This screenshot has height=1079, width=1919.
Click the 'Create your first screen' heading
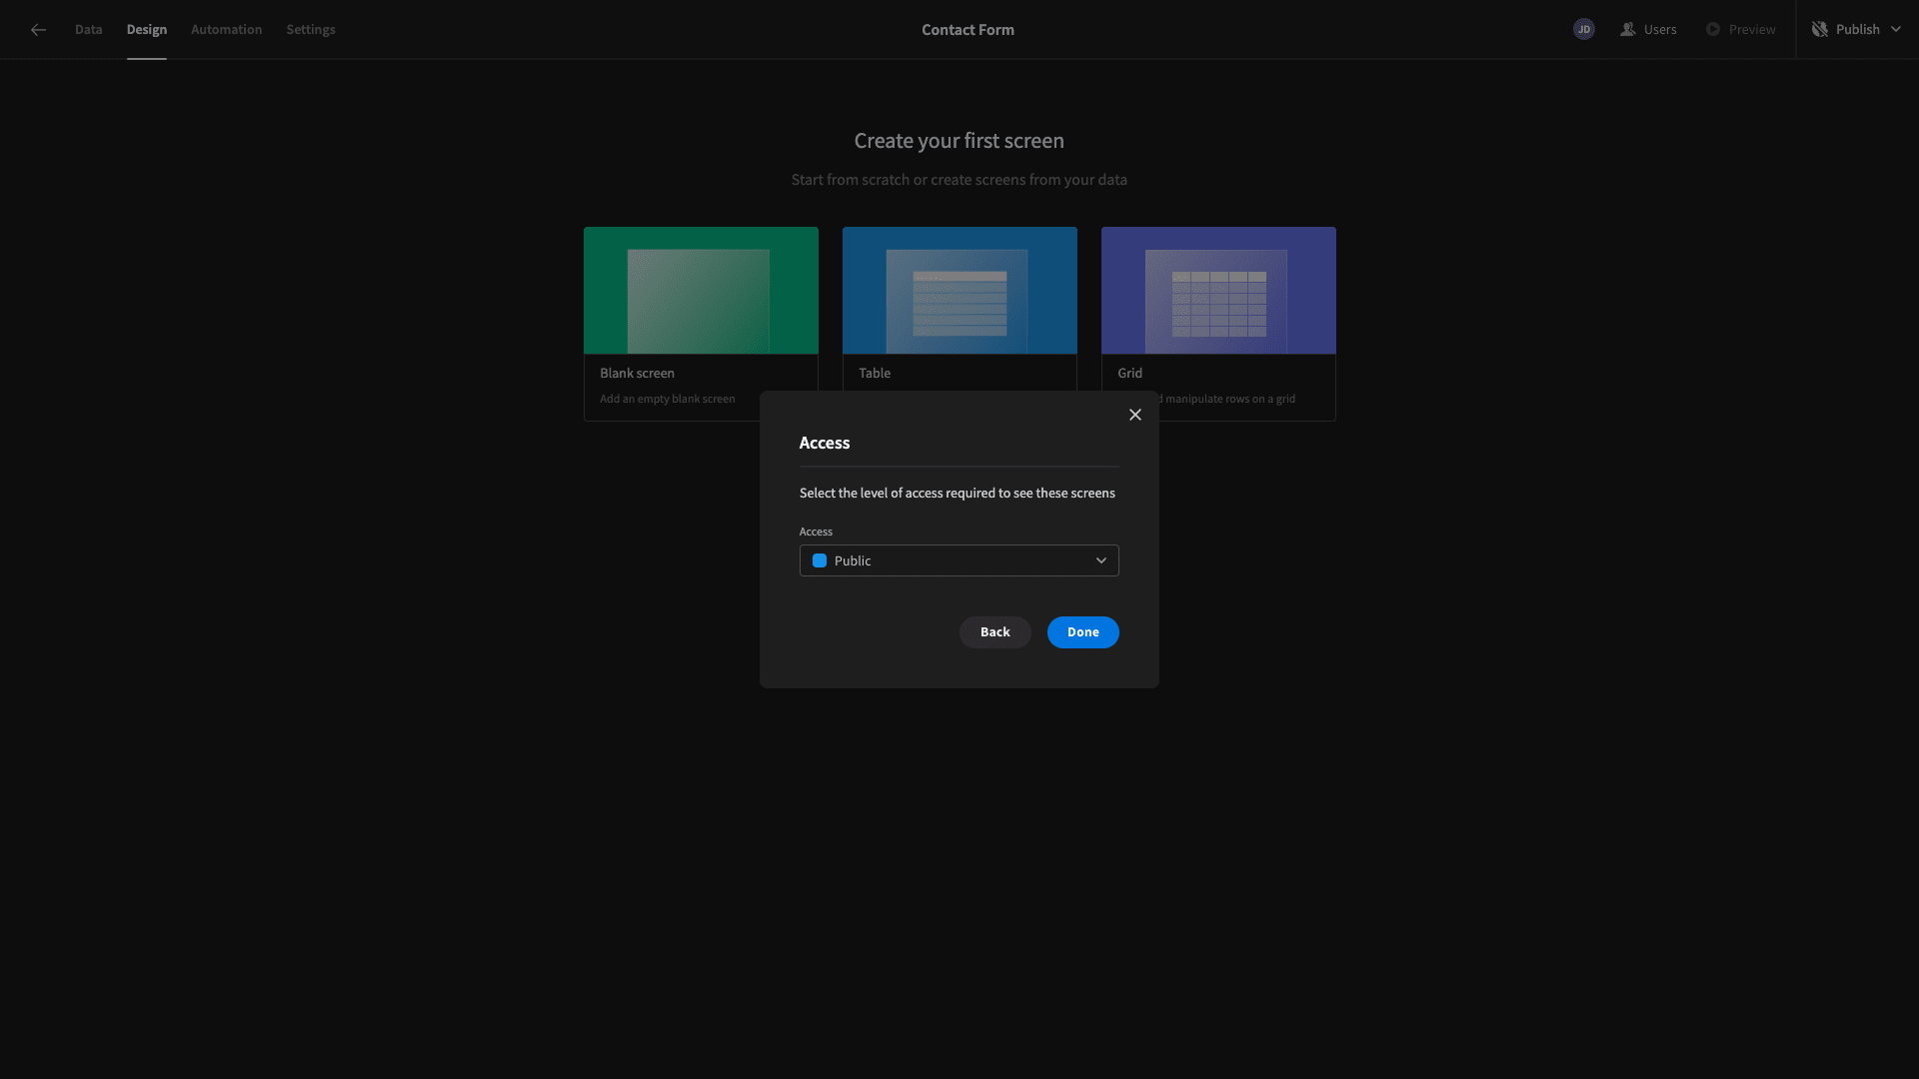click(959, 141)
